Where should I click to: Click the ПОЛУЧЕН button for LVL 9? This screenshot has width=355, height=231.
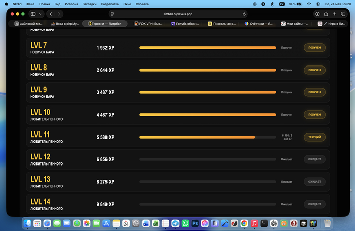[x=314, y=92]
